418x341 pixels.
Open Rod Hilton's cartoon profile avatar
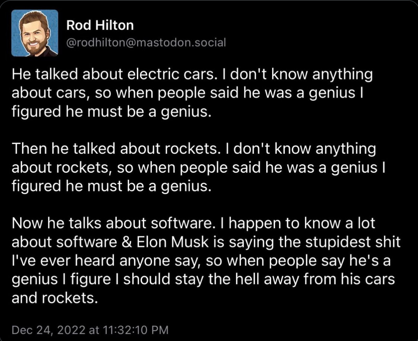(x=35, y=33)
